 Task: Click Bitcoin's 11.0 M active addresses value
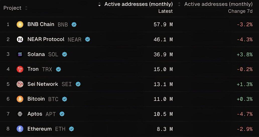[163, 99]
